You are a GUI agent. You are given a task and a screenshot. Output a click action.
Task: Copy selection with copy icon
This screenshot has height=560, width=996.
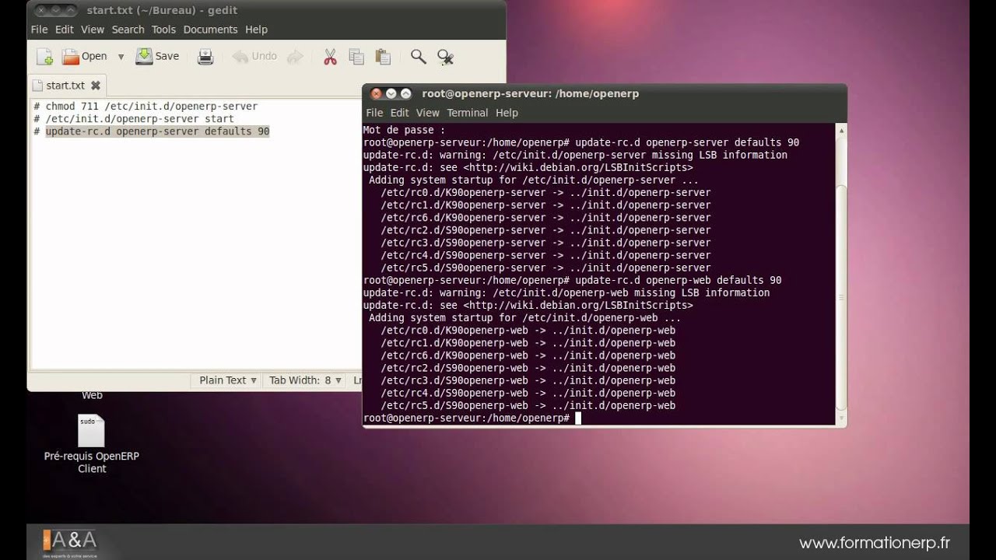tap(356, 57)
